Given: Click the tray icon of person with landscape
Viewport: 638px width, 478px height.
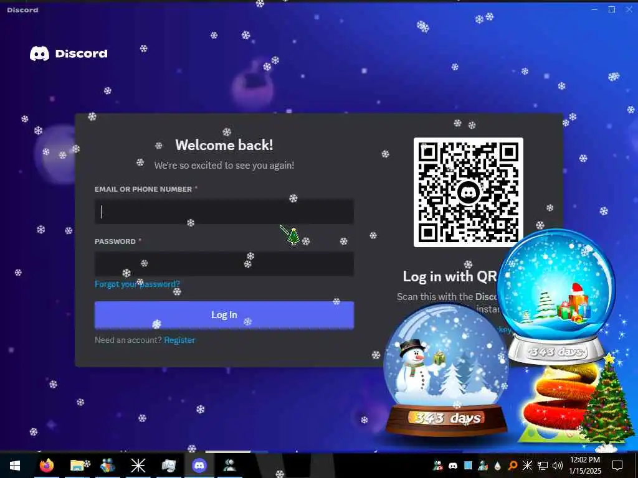Looking at the screenshot, I should pyautogui.click(x=483, y=466).
